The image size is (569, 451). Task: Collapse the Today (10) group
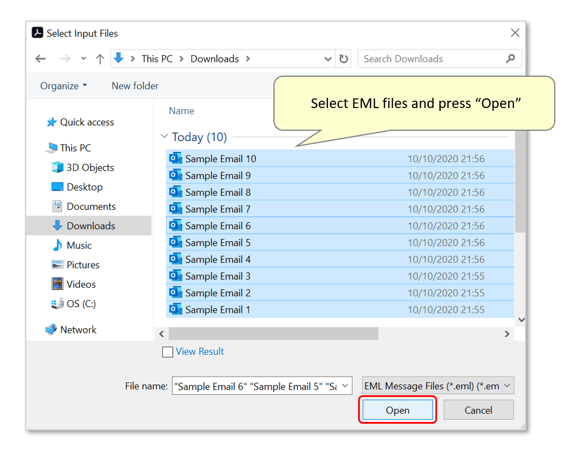164,136
